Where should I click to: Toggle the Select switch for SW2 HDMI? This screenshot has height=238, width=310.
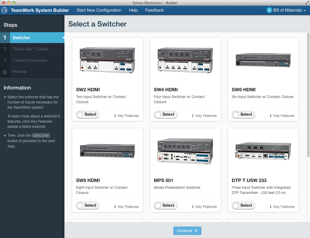point(88,114)
